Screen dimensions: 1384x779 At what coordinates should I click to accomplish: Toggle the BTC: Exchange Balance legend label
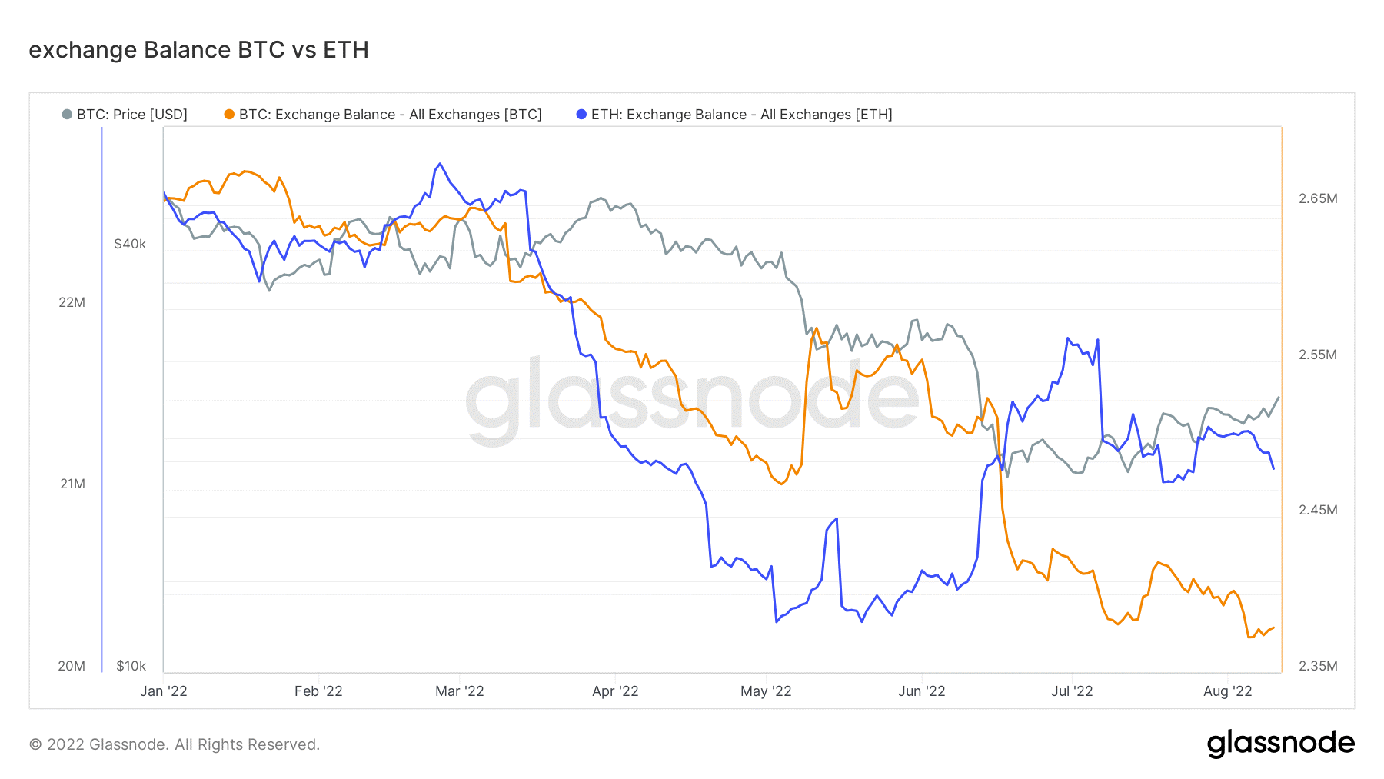[391, 115]
